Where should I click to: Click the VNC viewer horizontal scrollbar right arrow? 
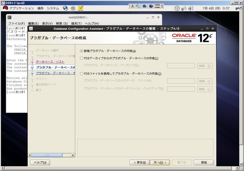(x=237, y=168)
